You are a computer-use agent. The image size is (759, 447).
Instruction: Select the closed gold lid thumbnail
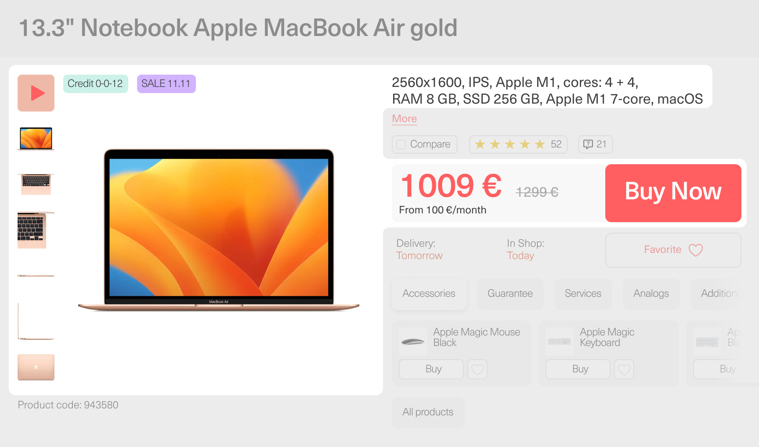[x=36, y=367]
